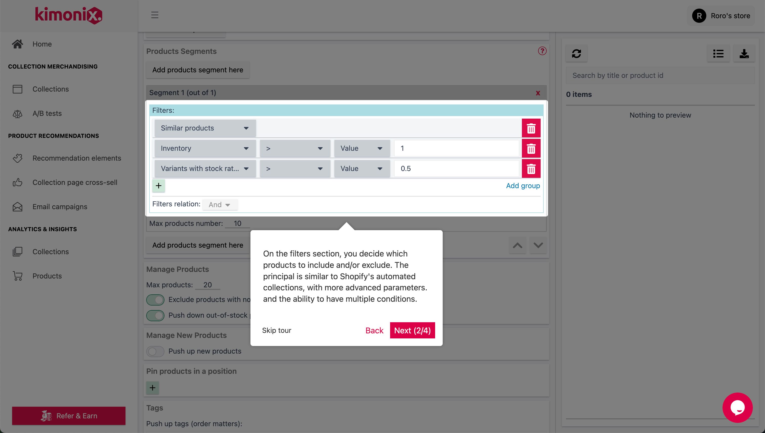Open the Similar products dropdown
This screenshot has height=433, width=765.
[205, 128]
